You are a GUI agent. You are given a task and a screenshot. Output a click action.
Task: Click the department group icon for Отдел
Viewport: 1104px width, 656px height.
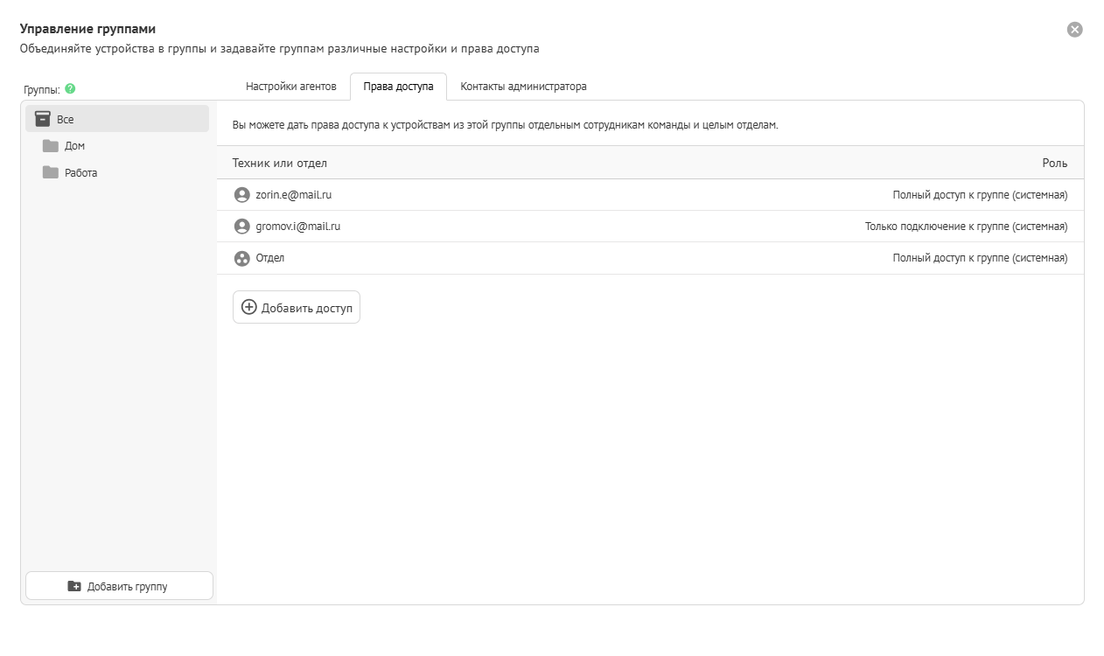[242, 259]
